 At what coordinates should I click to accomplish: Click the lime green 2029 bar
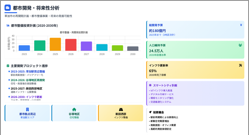[x=117, y=48]
